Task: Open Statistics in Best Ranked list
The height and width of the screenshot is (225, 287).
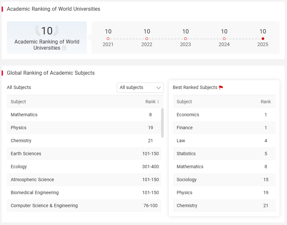Action: tap(224, 154)
